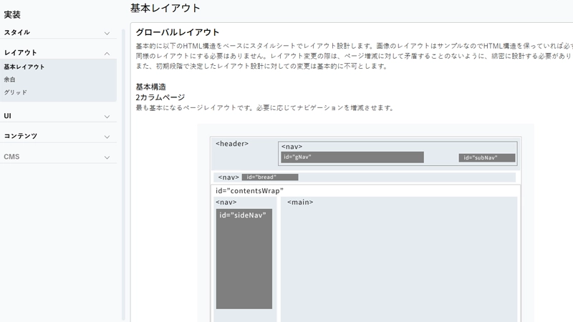The height and width of the screenshot is (322, 573).
Task: Click the id="subNav" block in diagram
Action: (x=487, y=158)
